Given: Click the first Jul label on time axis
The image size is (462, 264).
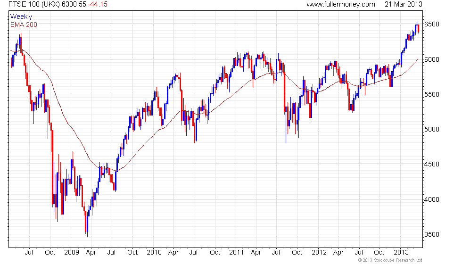Looking at the screenshot, I should point(29,253).
